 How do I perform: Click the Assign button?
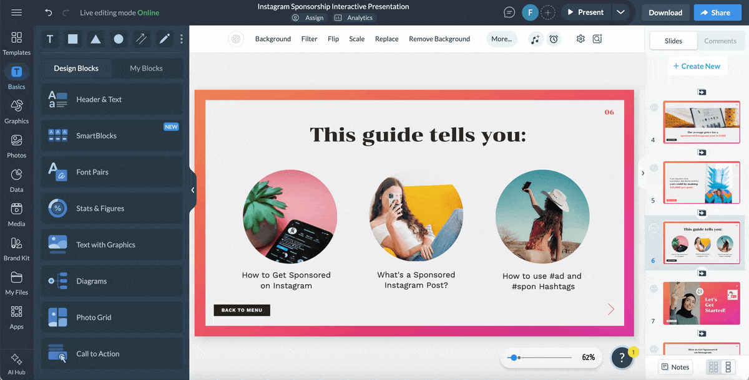point(308,18)
